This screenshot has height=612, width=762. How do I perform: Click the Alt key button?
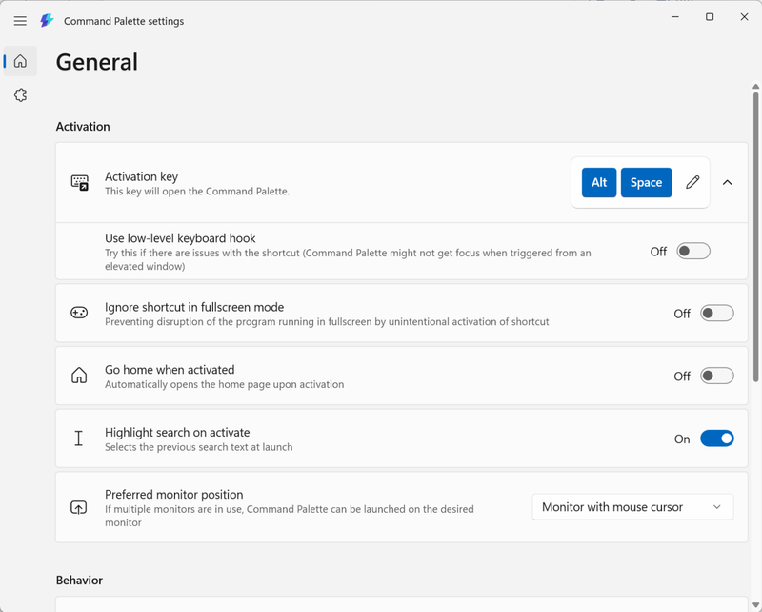coord(599,182)
